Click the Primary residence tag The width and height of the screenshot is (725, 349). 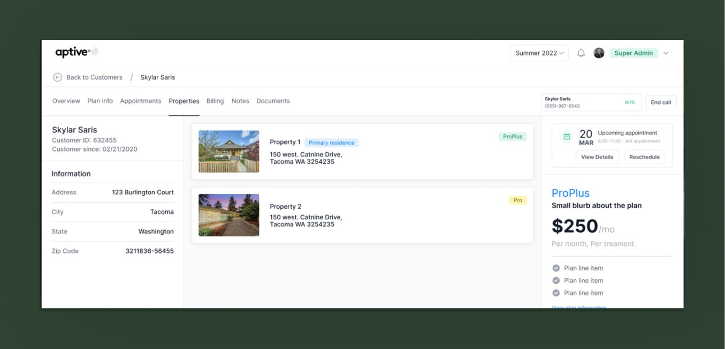click(331, 142)
